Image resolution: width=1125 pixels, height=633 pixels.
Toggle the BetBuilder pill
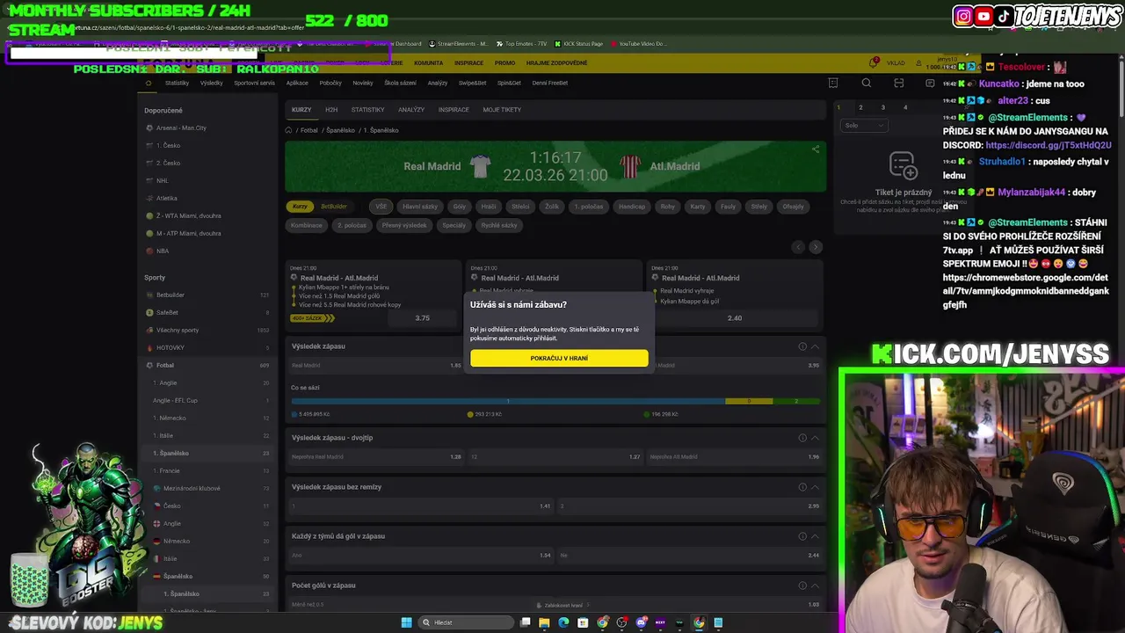[334, 207]
